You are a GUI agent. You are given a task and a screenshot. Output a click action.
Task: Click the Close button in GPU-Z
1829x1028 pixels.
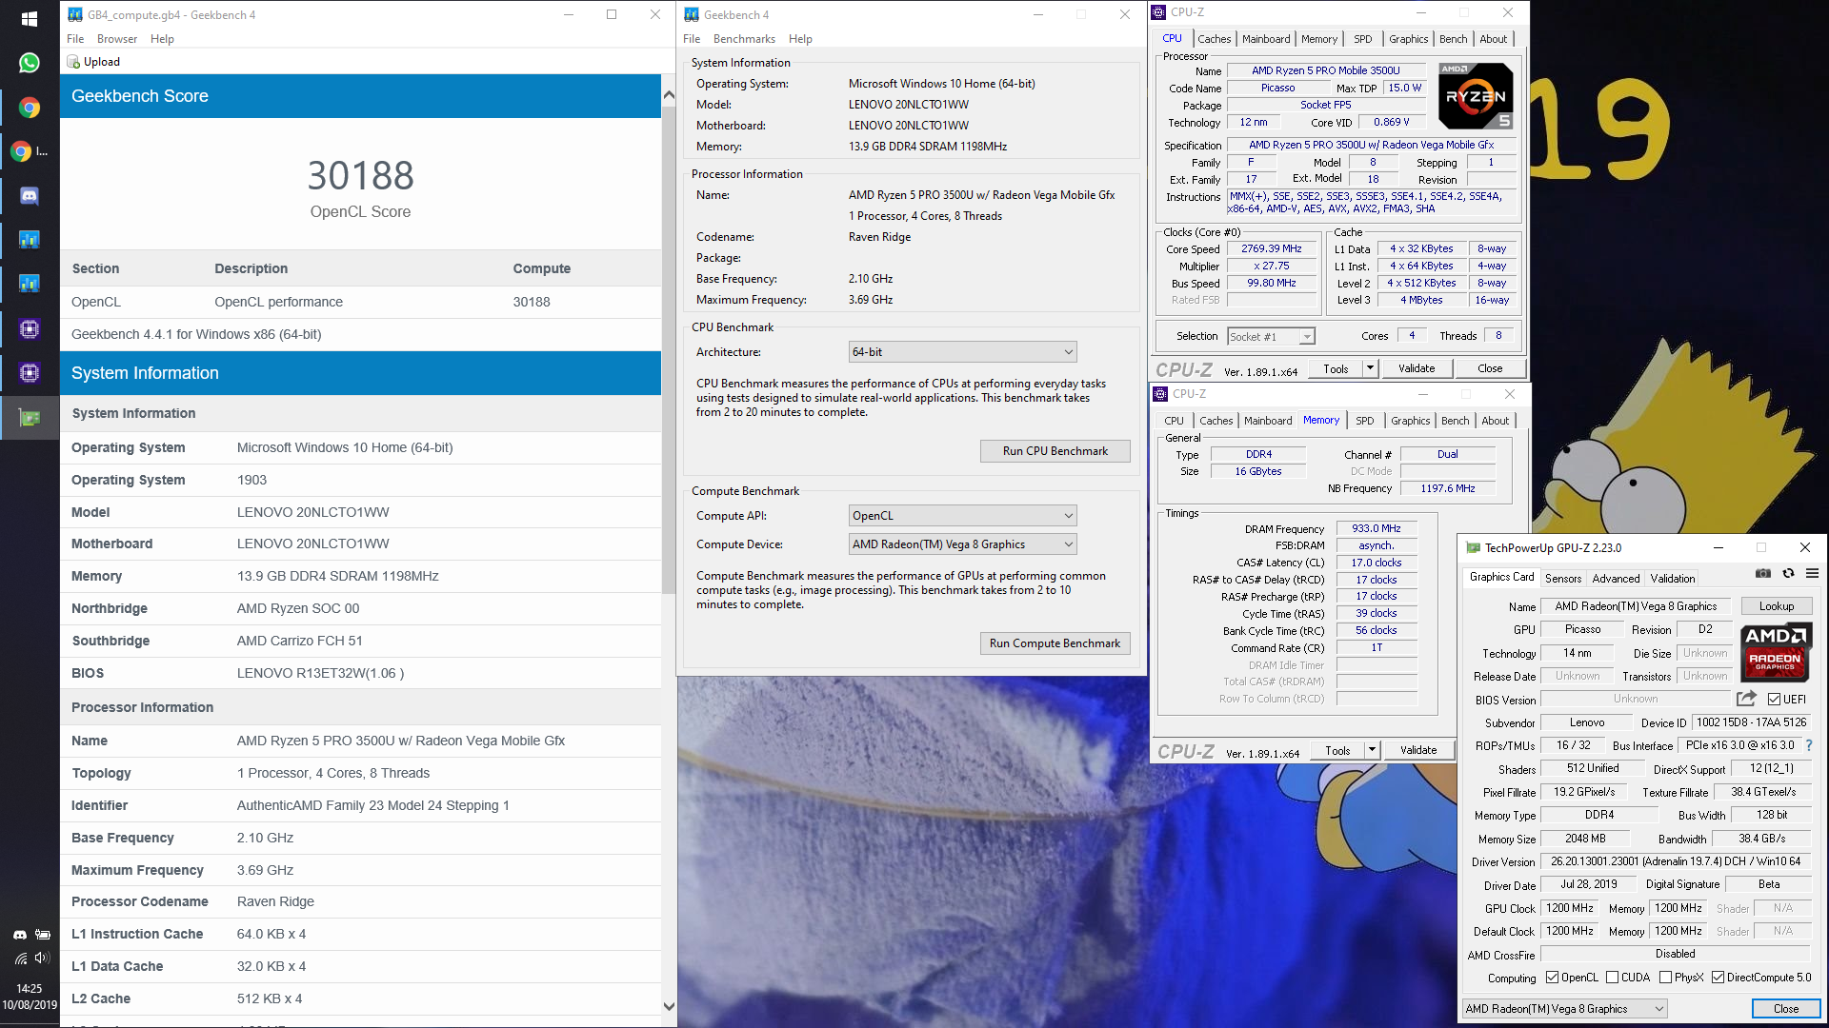click(1786, 1009)
